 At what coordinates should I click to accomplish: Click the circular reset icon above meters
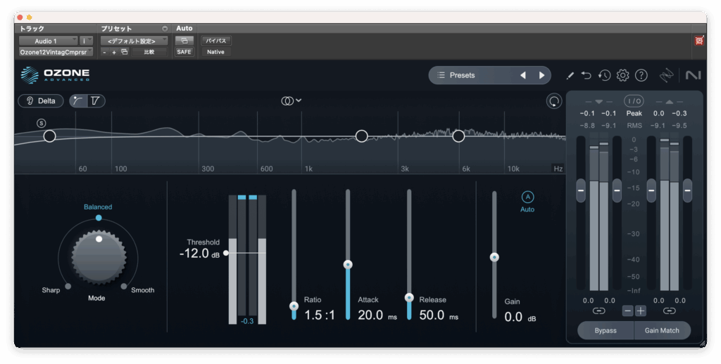pos(555,101)
